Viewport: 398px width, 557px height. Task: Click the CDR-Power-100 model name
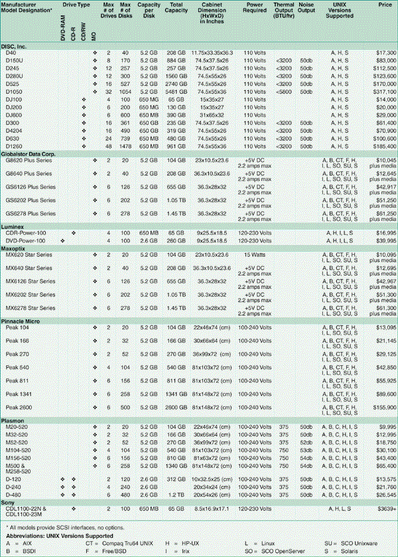(x=26, y=233)
